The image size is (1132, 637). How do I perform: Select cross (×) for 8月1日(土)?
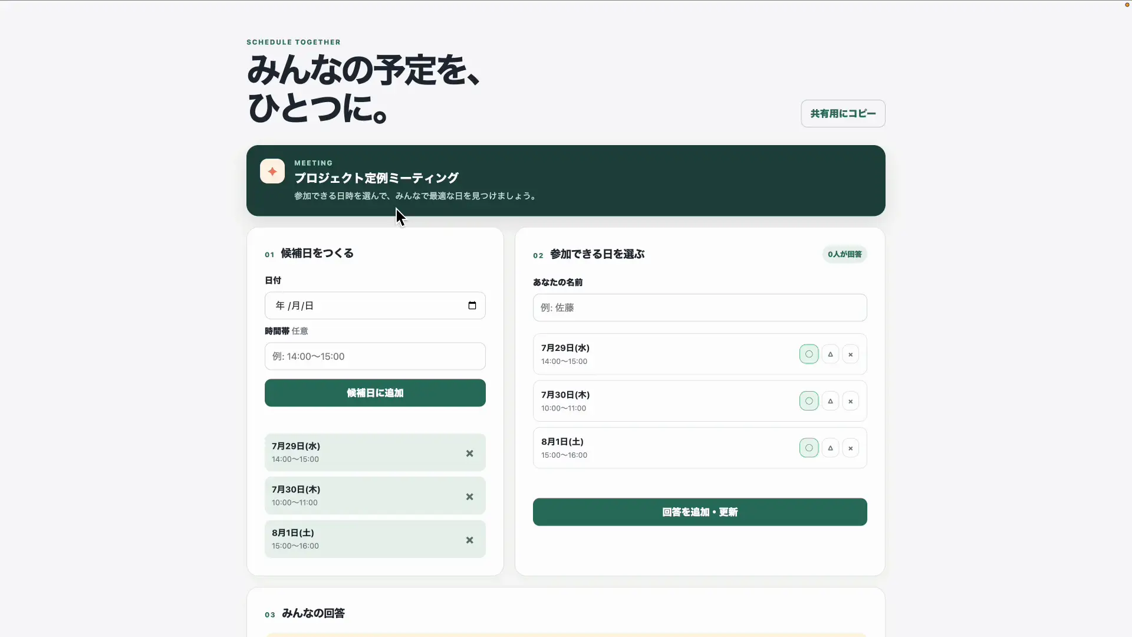tap(850, 448)
